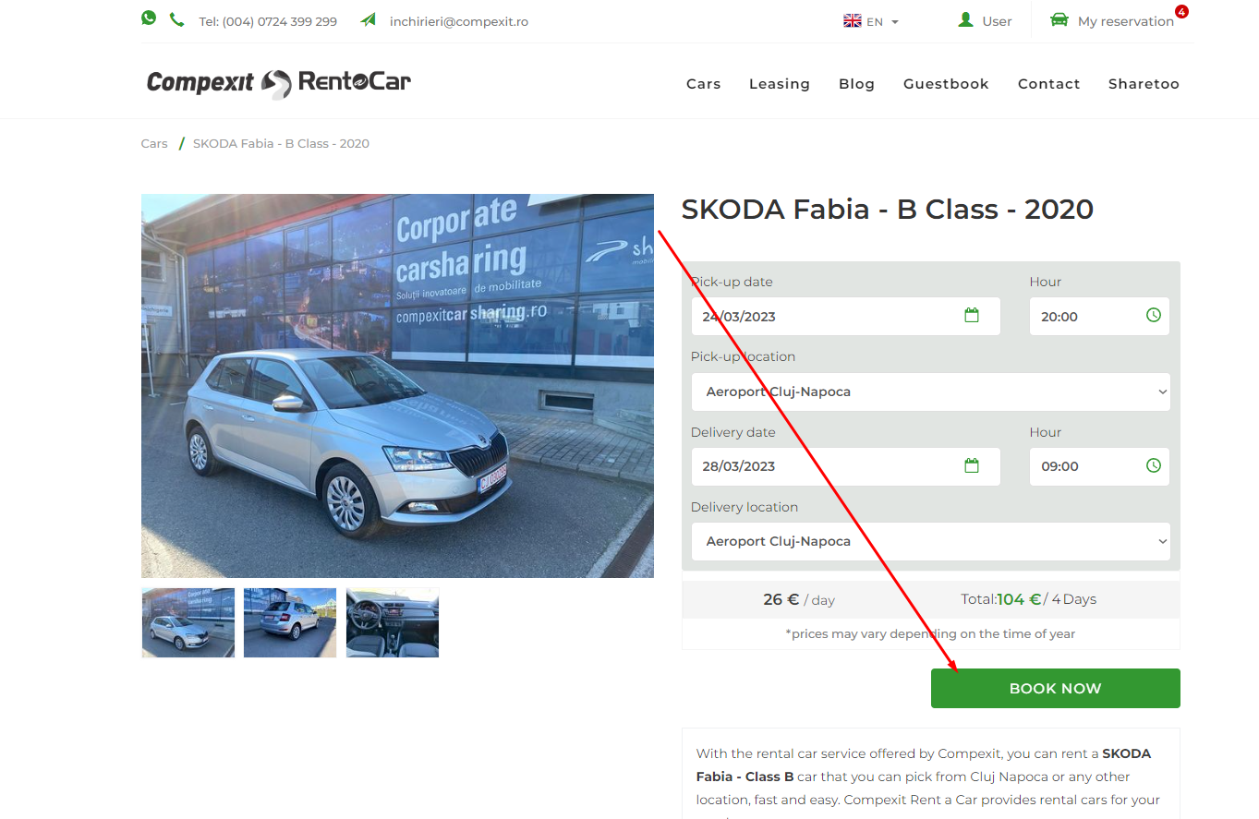Click the phone number 0724 399 299

pos(268,21)
